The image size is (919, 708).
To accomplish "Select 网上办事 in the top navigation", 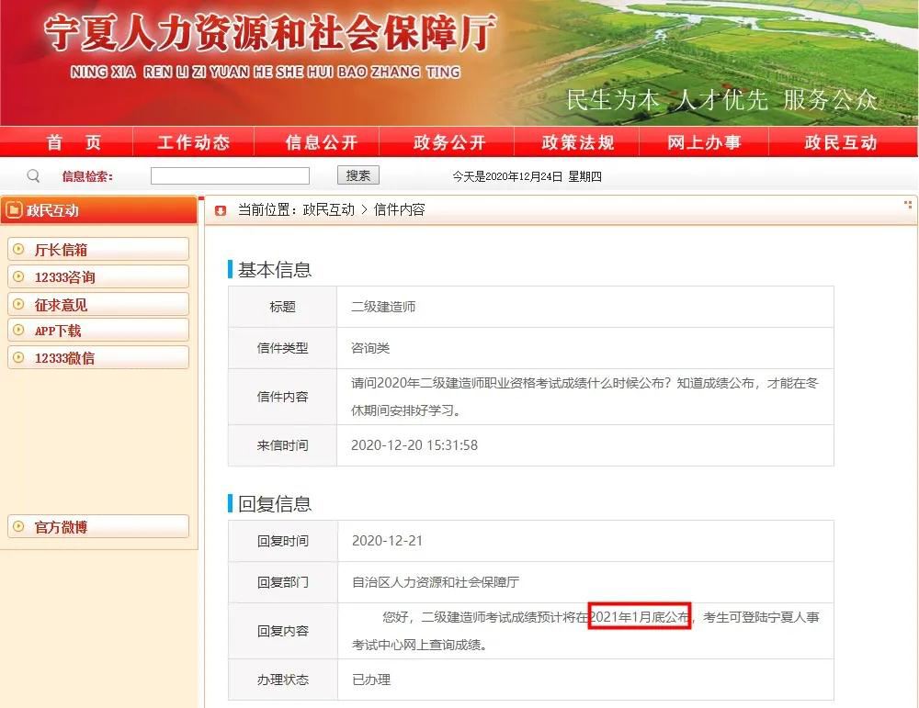I will coord(704,142).
